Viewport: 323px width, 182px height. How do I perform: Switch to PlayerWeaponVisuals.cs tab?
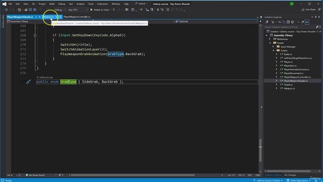(x=20, y=17)
